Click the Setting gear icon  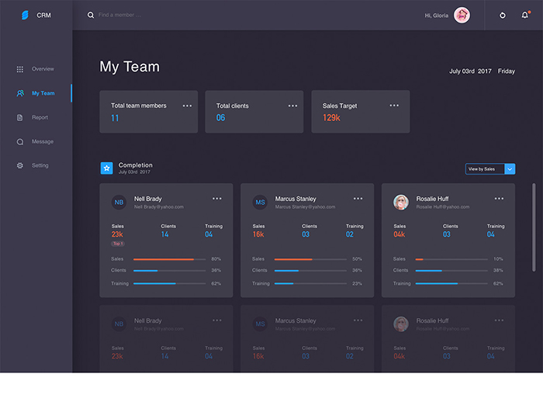[20, 165]
